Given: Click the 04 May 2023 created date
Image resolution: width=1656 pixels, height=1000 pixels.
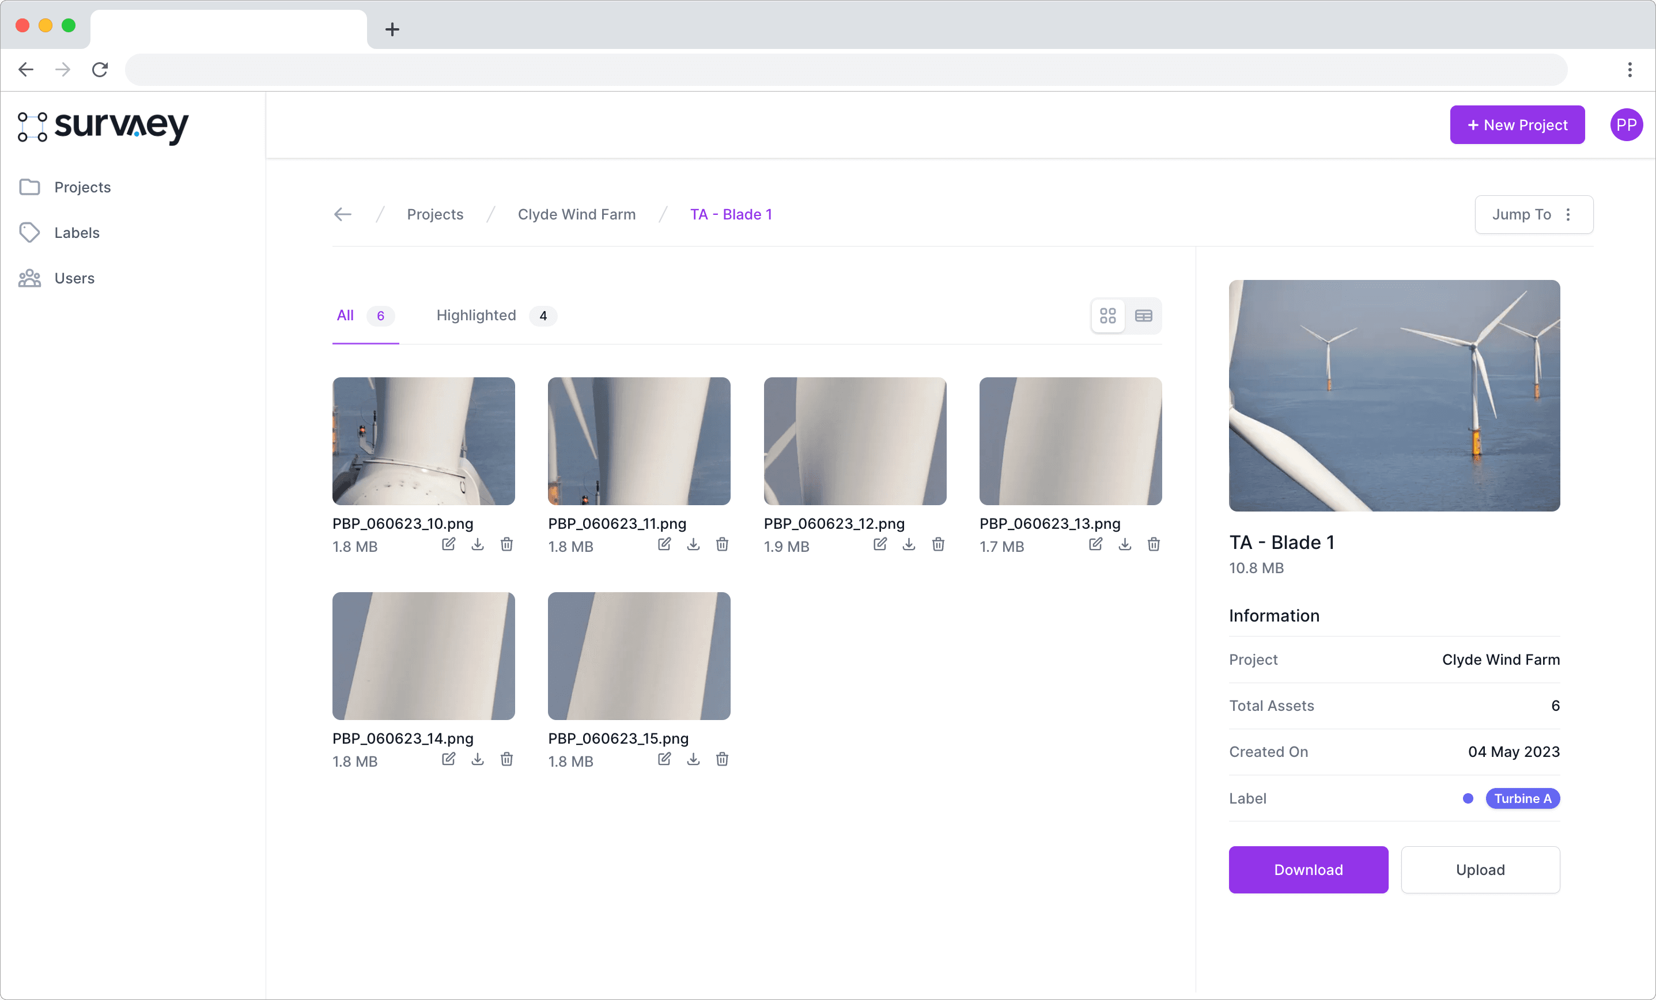Looking at the screenshot, I should coord(1514,751).
